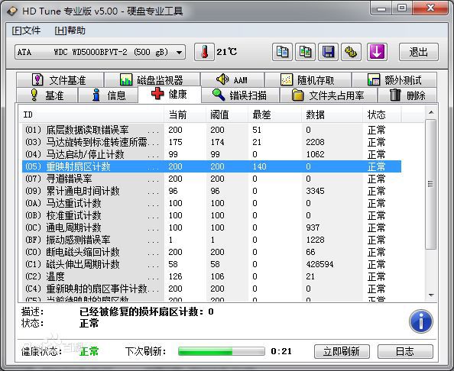Select the 随机存取 tab

pyautogui.click(x=308, y=80)
